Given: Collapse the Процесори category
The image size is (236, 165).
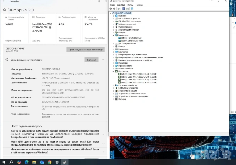Looking at the screenshot, I should [114, 71].
